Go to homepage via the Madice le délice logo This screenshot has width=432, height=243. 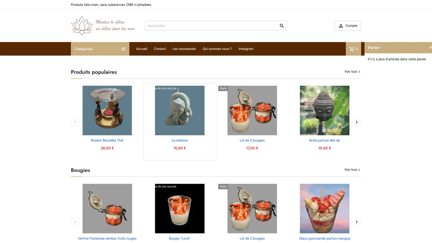(x=103, y=26)
